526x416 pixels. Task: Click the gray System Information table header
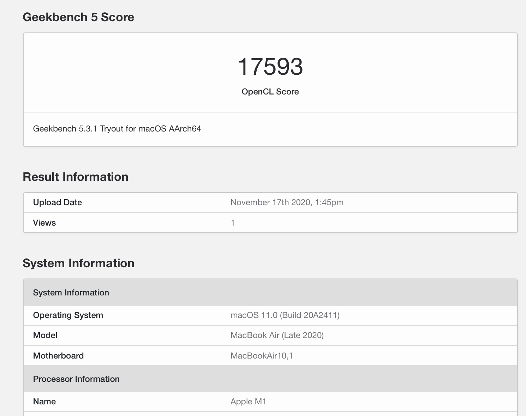tap(270, 293)
